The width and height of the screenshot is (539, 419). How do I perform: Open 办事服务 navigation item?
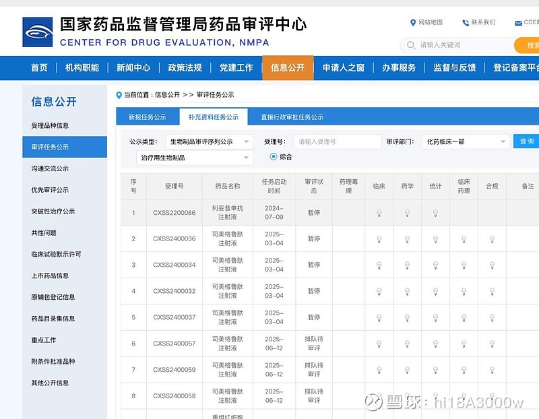point(399,68)
